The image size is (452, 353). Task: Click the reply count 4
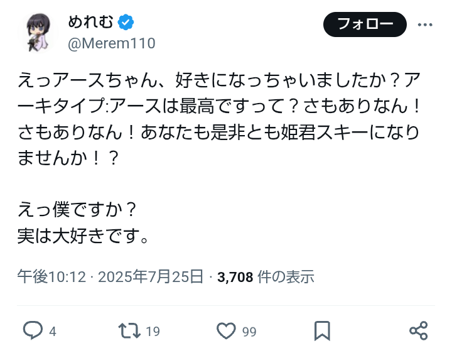tap(53, 332)
